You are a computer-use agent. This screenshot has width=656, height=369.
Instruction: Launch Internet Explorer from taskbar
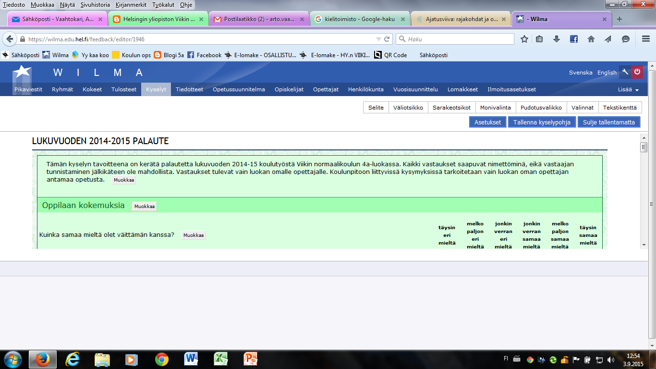[73, 359]
